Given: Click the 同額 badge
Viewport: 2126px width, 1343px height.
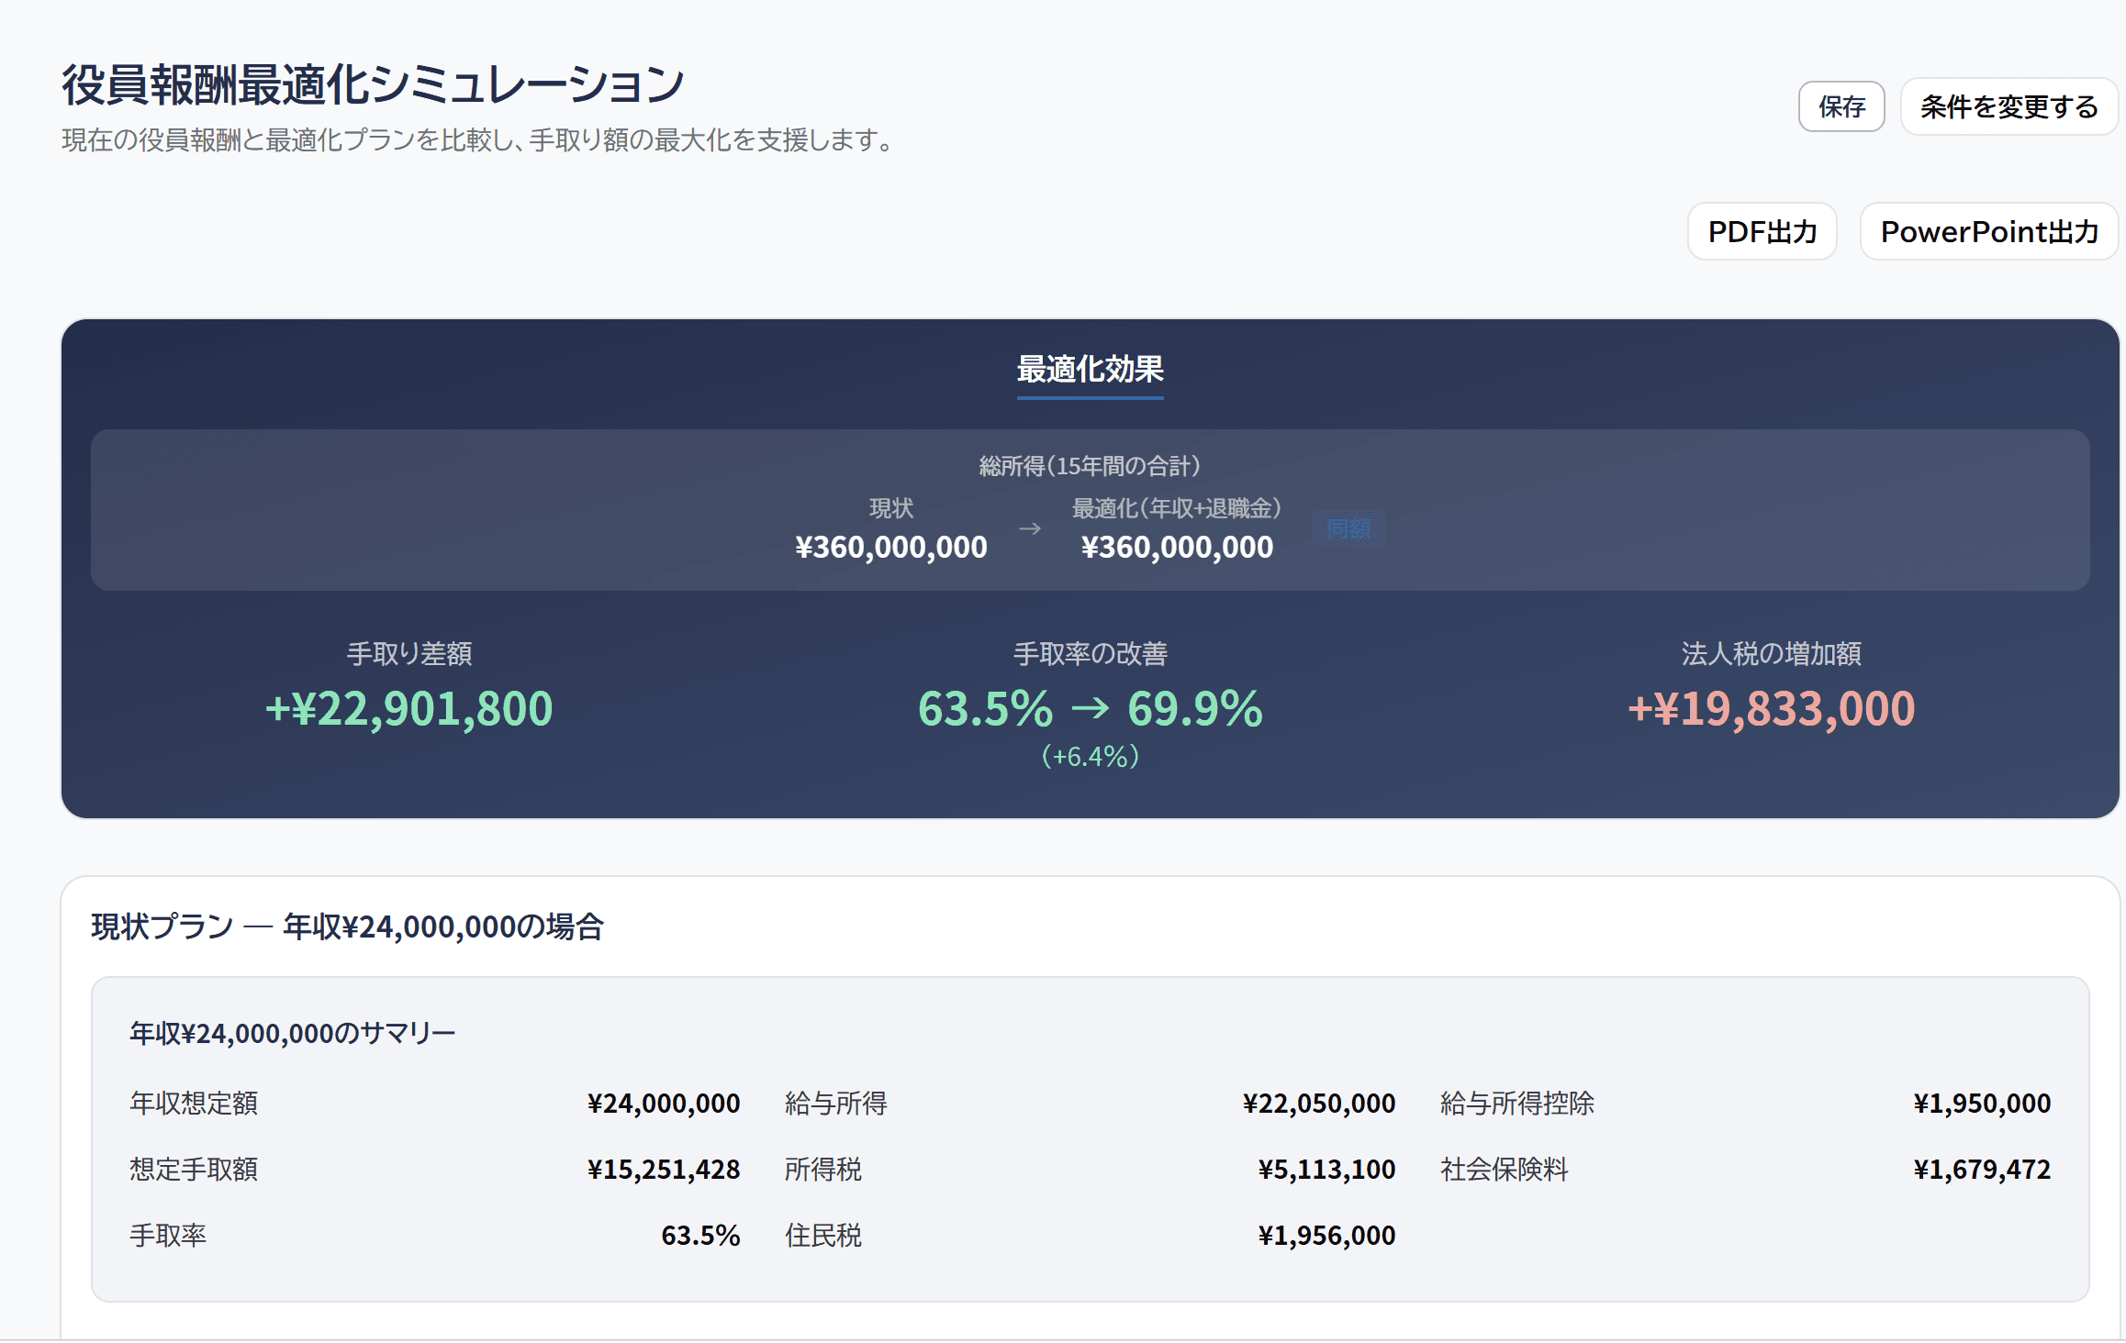Looking at the screenshot, I should tap(1348, 529).
